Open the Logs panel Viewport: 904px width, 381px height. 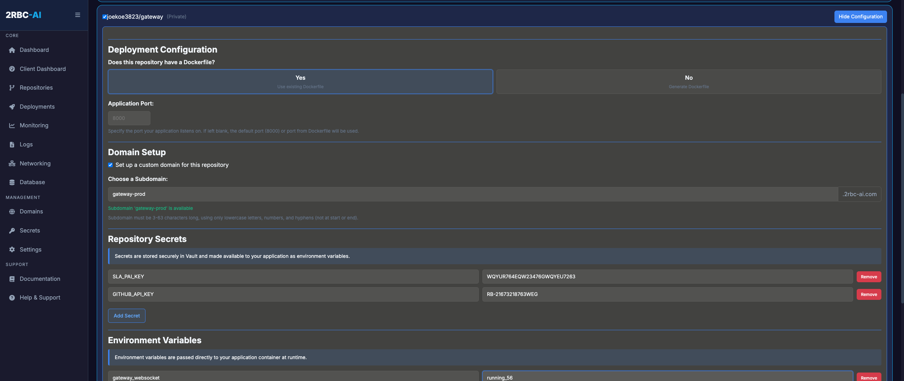25,144
